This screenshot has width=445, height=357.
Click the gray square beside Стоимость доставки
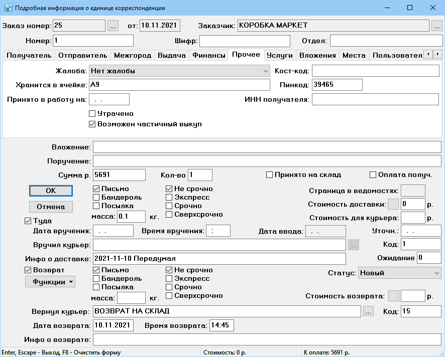tap(393, 204)
